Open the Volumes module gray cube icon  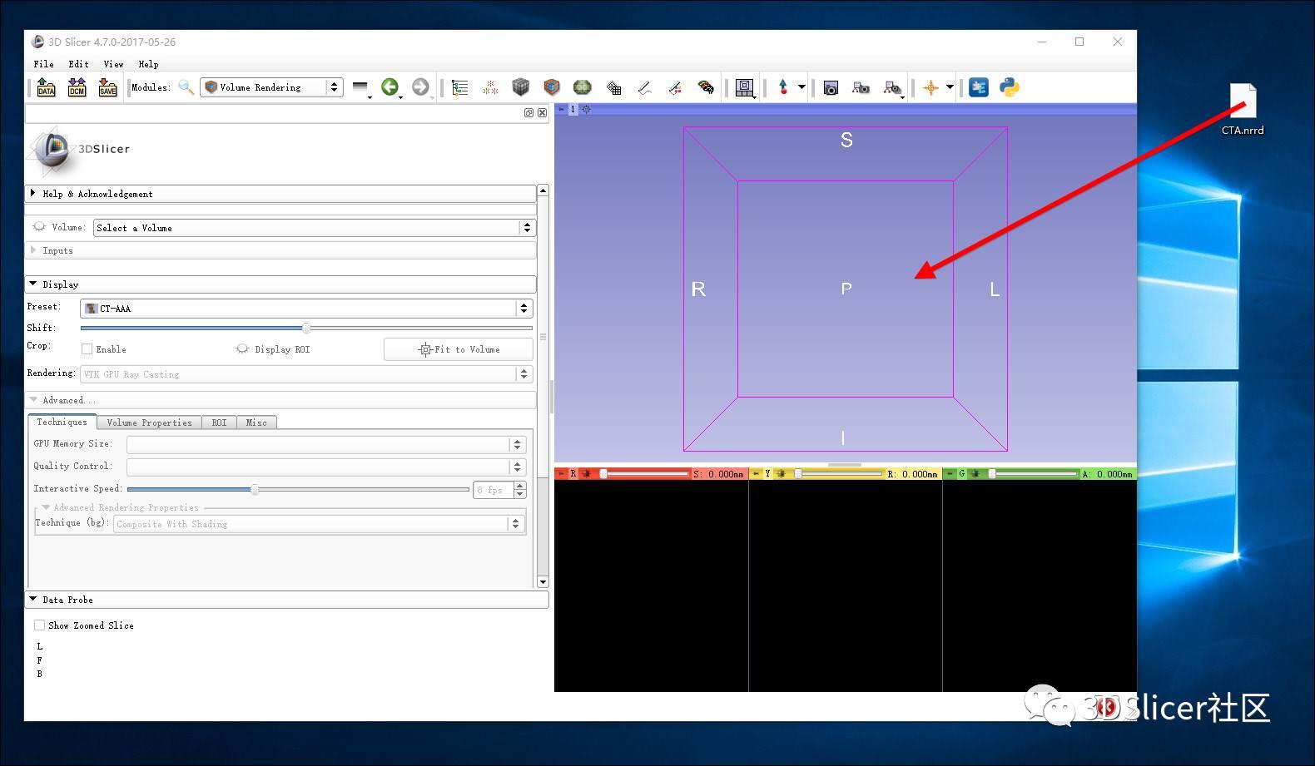(521, 86)
